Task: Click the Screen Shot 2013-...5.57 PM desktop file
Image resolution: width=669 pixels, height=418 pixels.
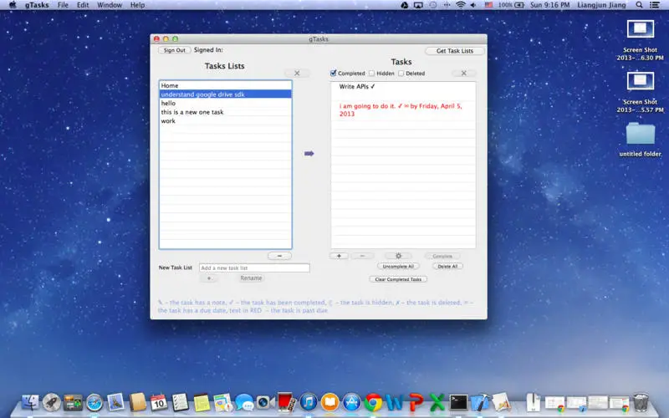Action: coord(640,92)
